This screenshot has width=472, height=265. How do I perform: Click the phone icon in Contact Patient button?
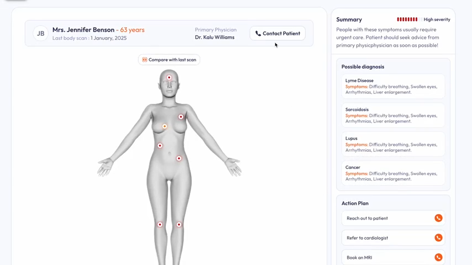pos(258,33)
